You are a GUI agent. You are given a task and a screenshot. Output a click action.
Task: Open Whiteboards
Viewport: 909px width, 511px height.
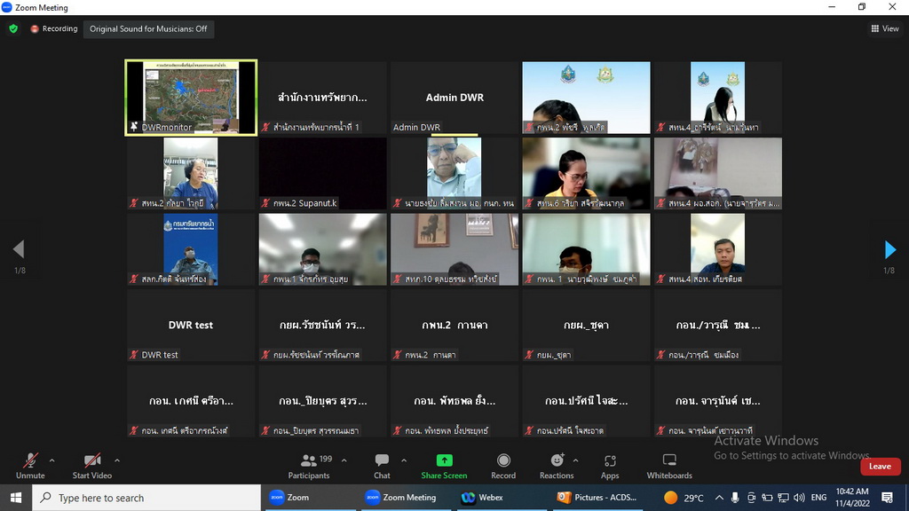click(669, 467)
